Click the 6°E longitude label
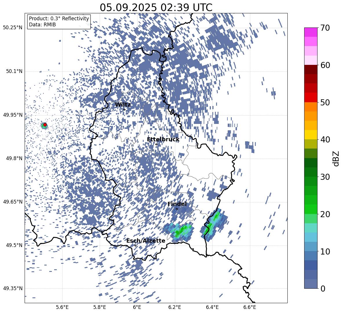Viewport: 343px width, 313px height. [137, 307]
